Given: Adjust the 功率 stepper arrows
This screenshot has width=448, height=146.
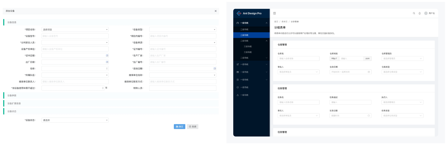Looking at the screenshot, I should pos(107,69).
